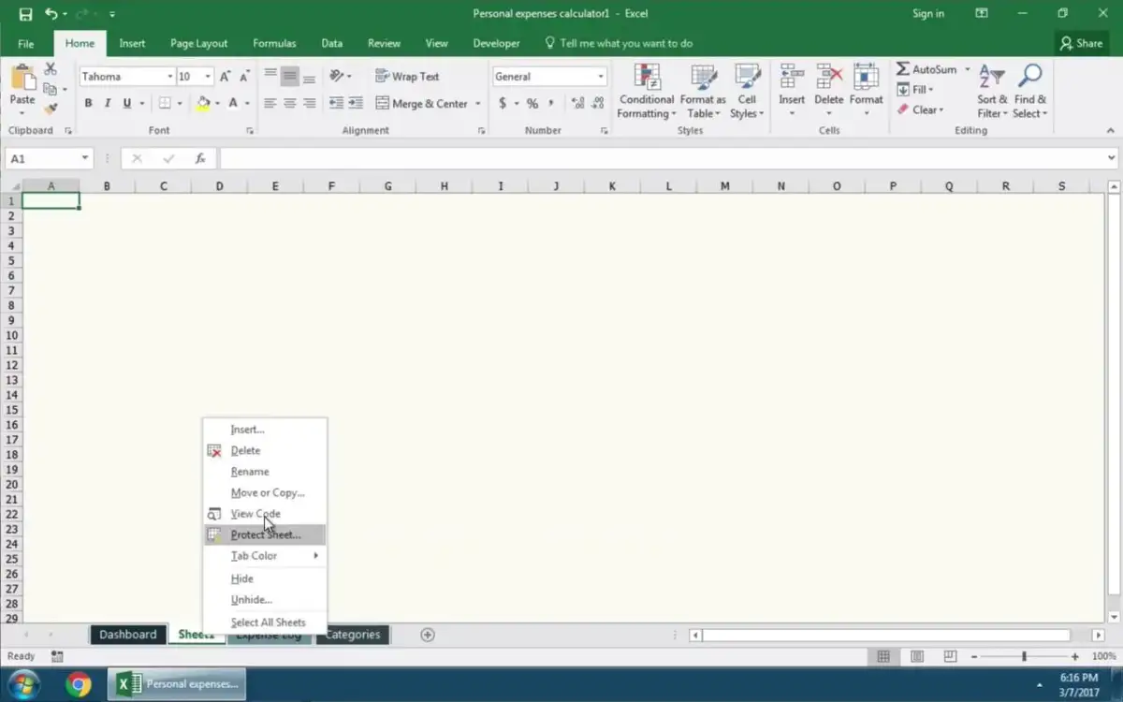This screenshot has height=702, width=1123.
Task: Click the Insert Function fx icon
Action: pos(200,159)
